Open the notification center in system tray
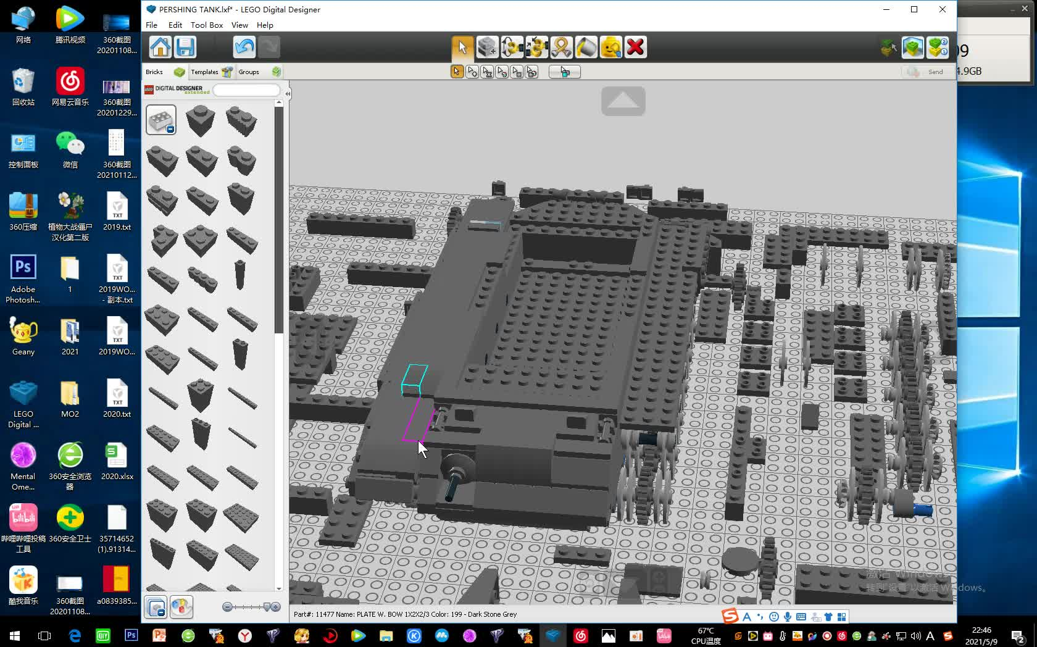Image resolution: width=1037 pixels, height=647 pixels. click(1018, 635)
